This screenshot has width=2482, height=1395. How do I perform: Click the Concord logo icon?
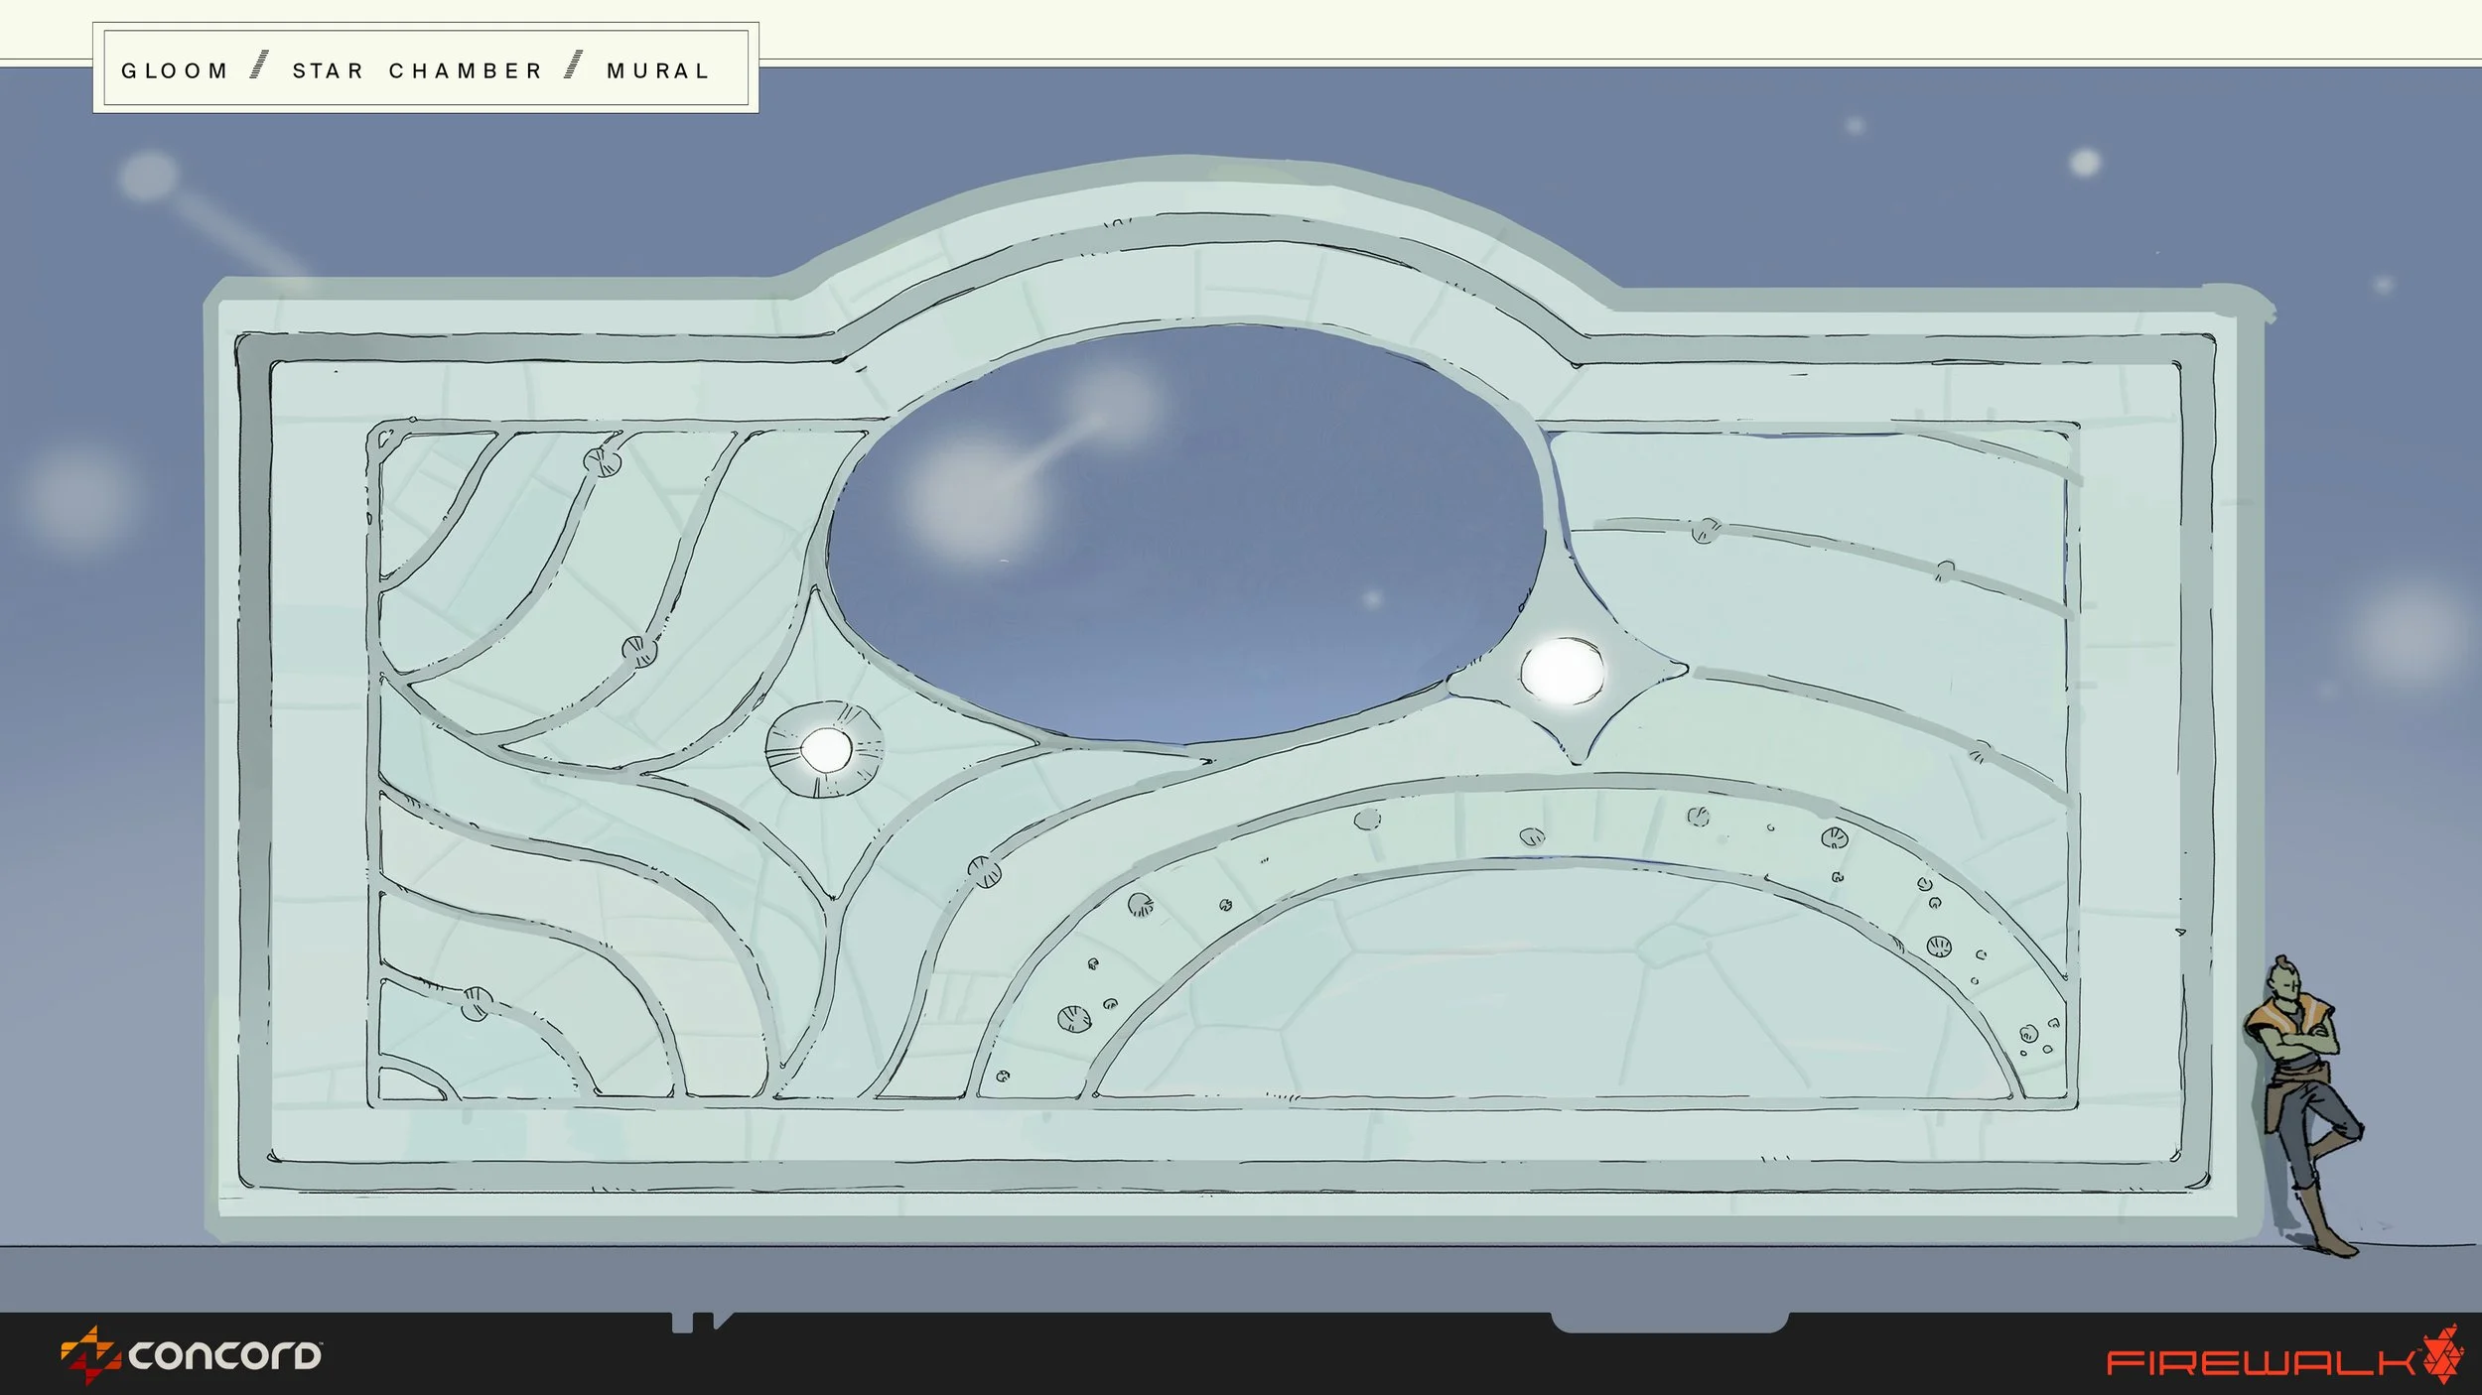(x=89, y=1354)
